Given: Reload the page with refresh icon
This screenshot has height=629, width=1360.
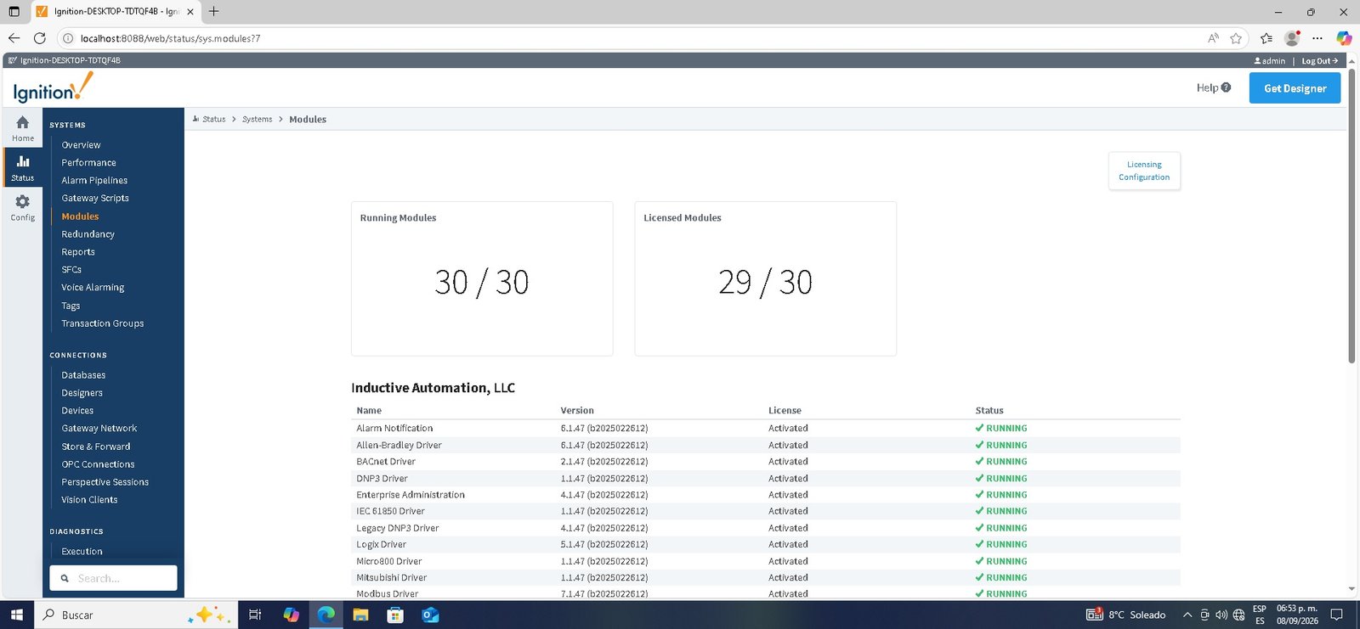Looking at the screenshot, I should (39, 38).
